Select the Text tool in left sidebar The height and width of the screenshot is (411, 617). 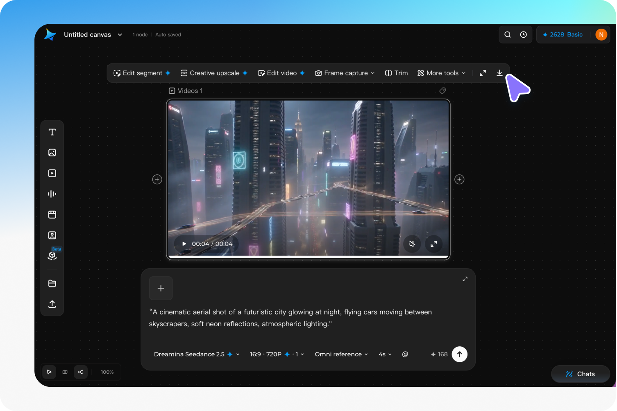(x=52, y=132)
